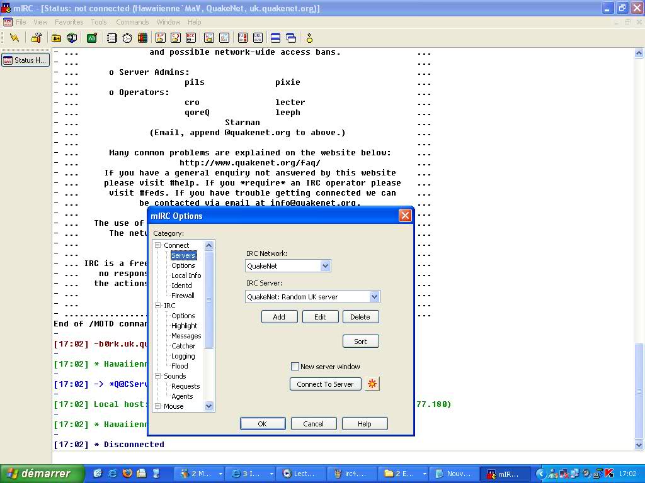Open mIRC Options via hammer toolbar icon
The height and width of the screenshot is (483, 645).
(36, 38)
